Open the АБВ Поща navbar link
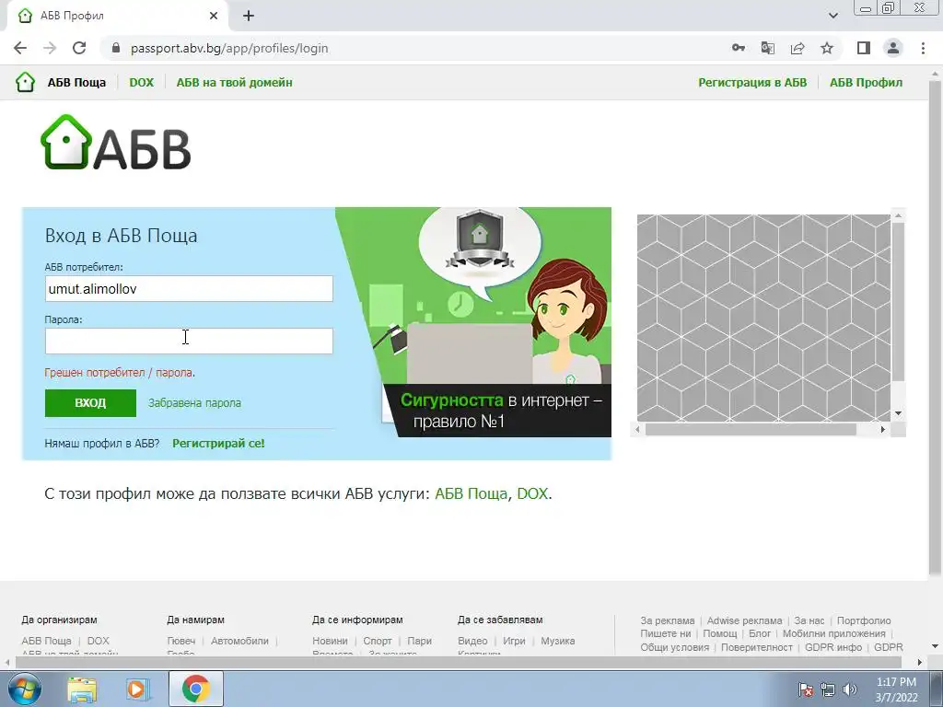The image size is (943, 707). coord(76,82)
